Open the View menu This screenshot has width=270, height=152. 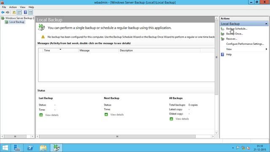coord(22,7)
